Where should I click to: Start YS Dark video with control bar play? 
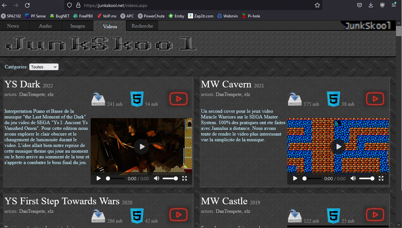click(x=98, y=179)
